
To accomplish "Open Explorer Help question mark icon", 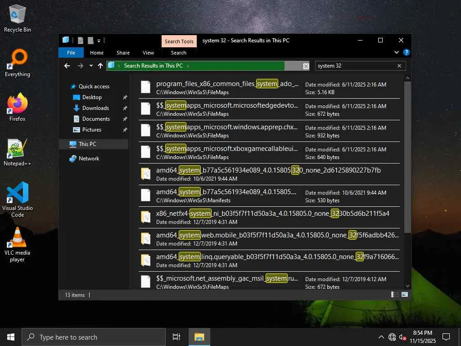I will click(x=407, y=52).
